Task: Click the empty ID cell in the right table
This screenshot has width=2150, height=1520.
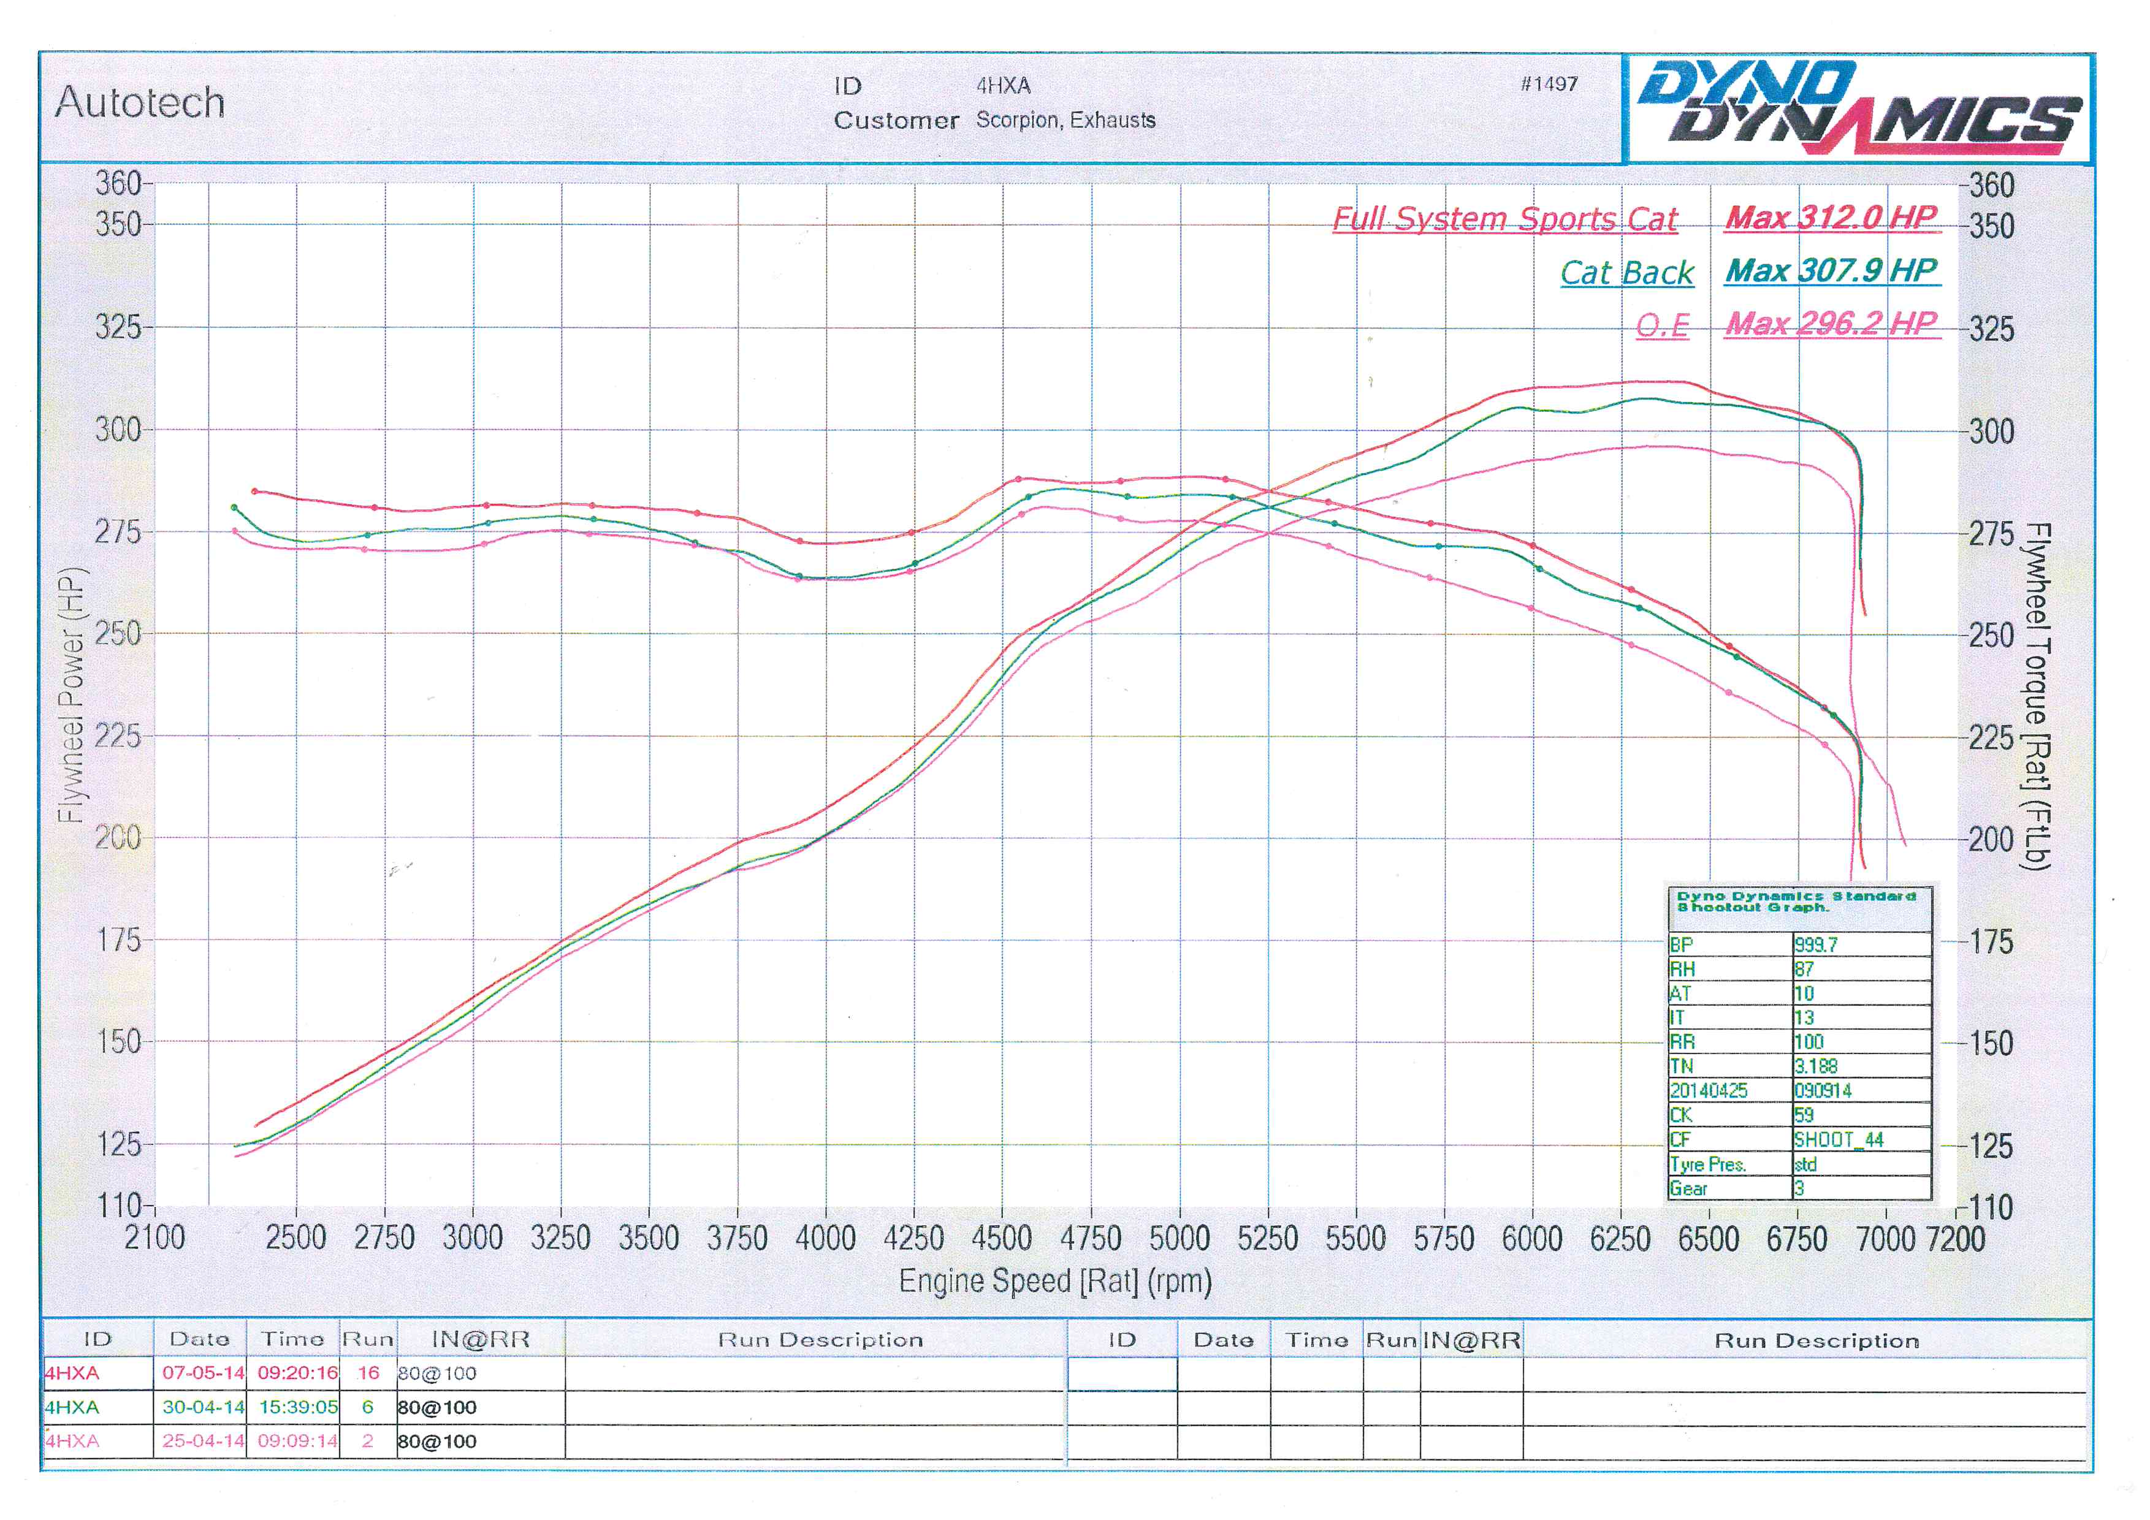Action: 1122,1373
